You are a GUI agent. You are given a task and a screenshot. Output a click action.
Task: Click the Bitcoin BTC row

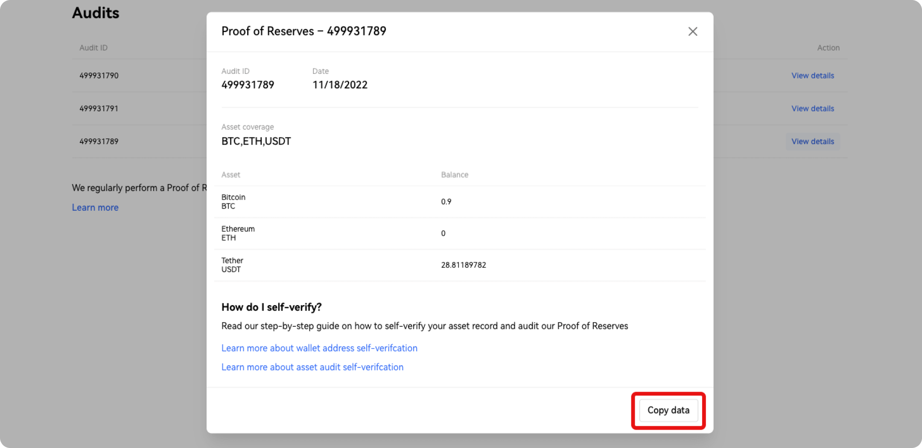[x=233, y=201]
